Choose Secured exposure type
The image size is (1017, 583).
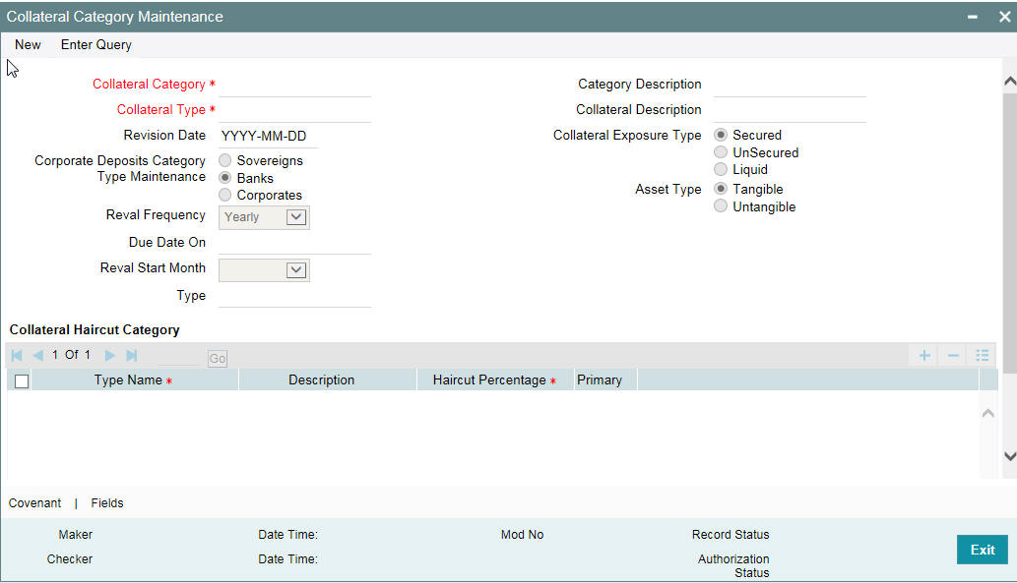[x=721, y=135]
